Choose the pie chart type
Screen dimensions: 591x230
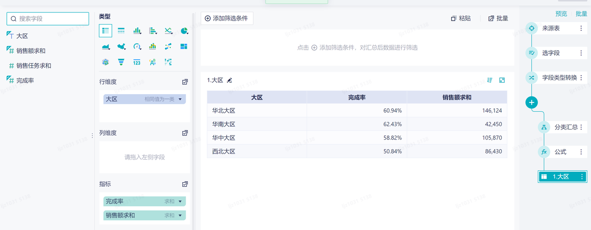coord(184,31)
